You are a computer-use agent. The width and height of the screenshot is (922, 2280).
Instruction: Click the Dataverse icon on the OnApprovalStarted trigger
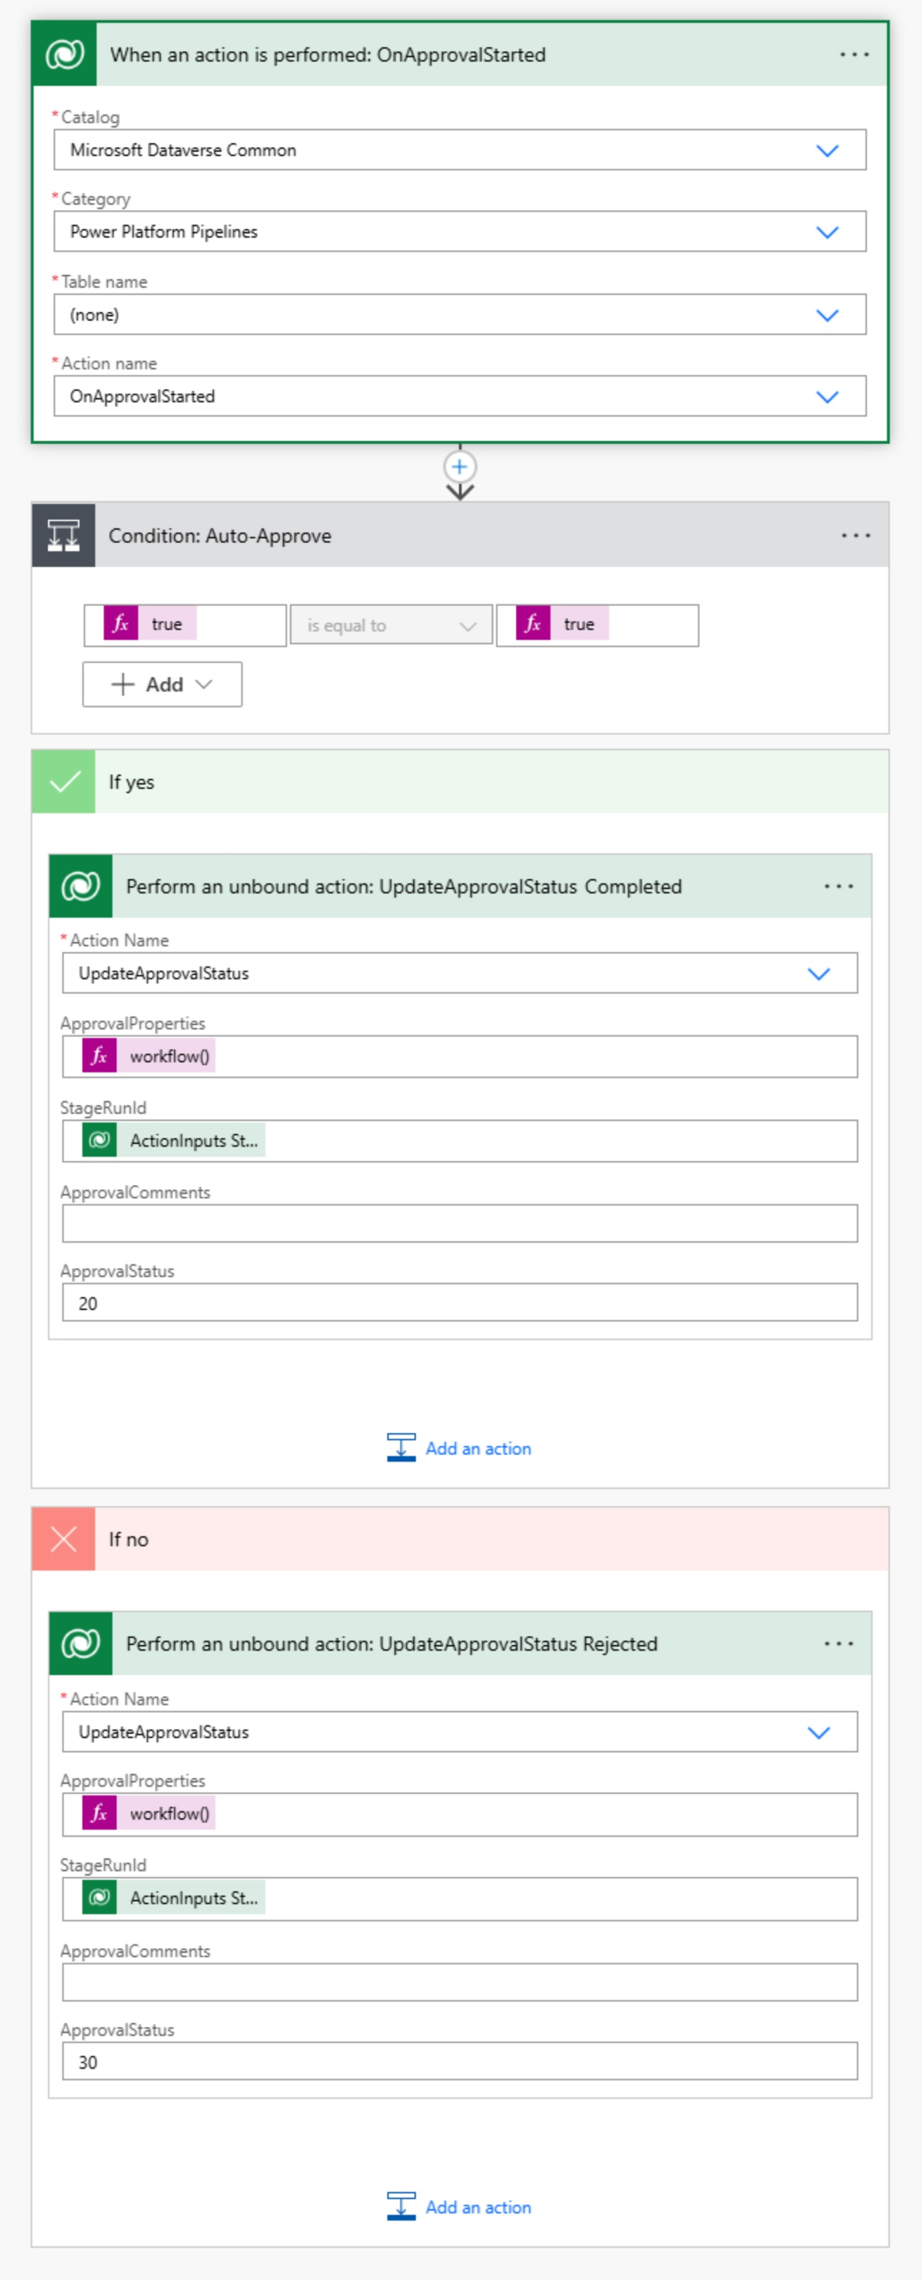(x=64, y=55)
